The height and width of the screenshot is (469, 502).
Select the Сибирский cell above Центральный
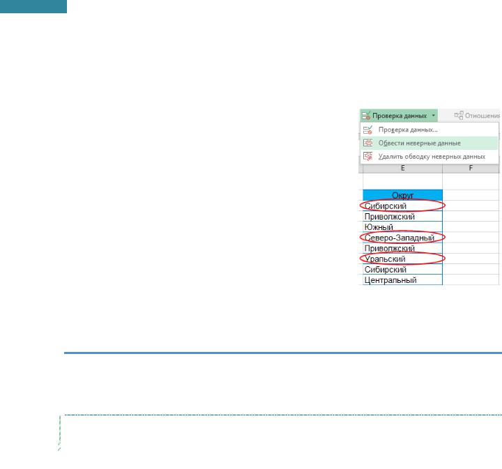[402, 269]
